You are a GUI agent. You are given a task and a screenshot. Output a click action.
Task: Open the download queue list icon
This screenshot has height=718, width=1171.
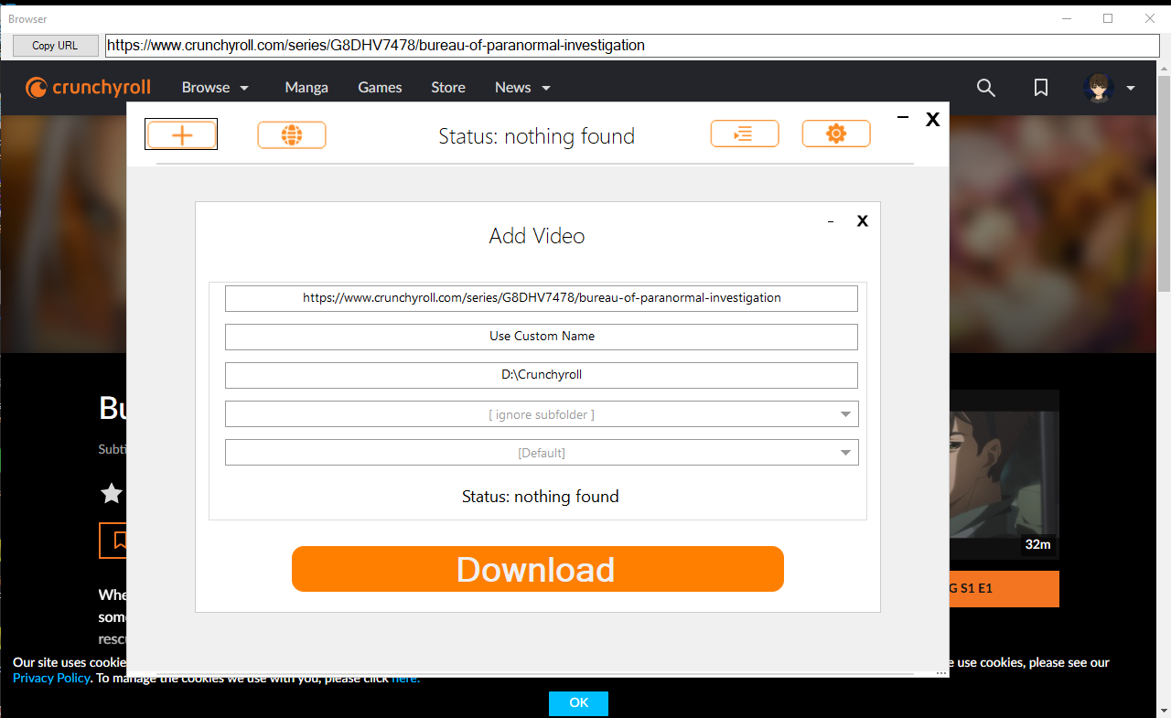(x=744, y=134)
